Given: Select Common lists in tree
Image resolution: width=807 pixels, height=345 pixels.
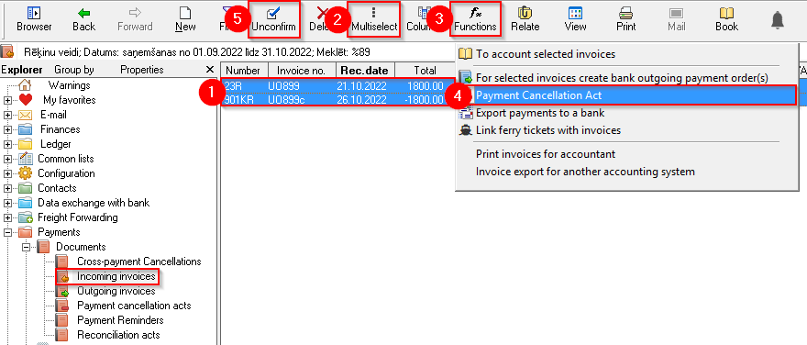Looking at the screenshot, I should point(65,159).
